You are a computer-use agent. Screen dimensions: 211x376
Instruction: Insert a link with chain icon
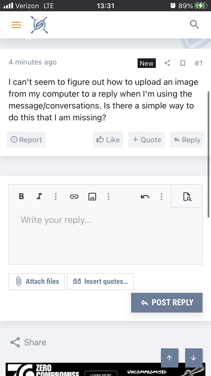click(x=74, y=196)
